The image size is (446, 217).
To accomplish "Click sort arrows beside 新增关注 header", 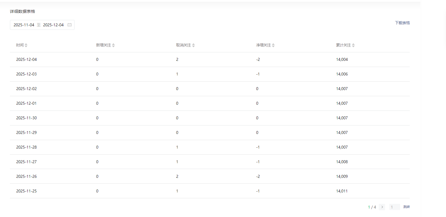I will (x=113, y=45).
